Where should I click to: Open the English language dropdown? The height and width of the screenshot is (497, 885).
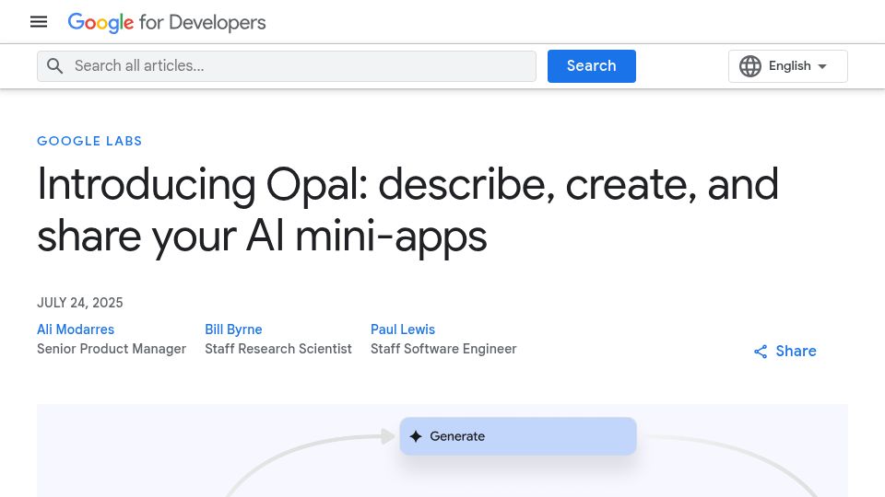tap(788, 66)
